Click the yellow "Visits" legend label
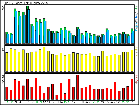This screenshot has width=139, height=105. pyautogui.click(x=136, y=52)
